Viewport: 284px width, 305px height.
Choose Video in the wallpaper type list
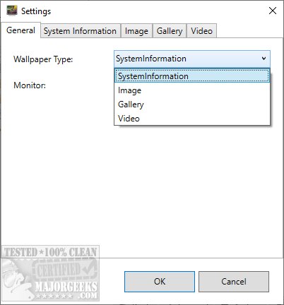(x=191, y=119)
